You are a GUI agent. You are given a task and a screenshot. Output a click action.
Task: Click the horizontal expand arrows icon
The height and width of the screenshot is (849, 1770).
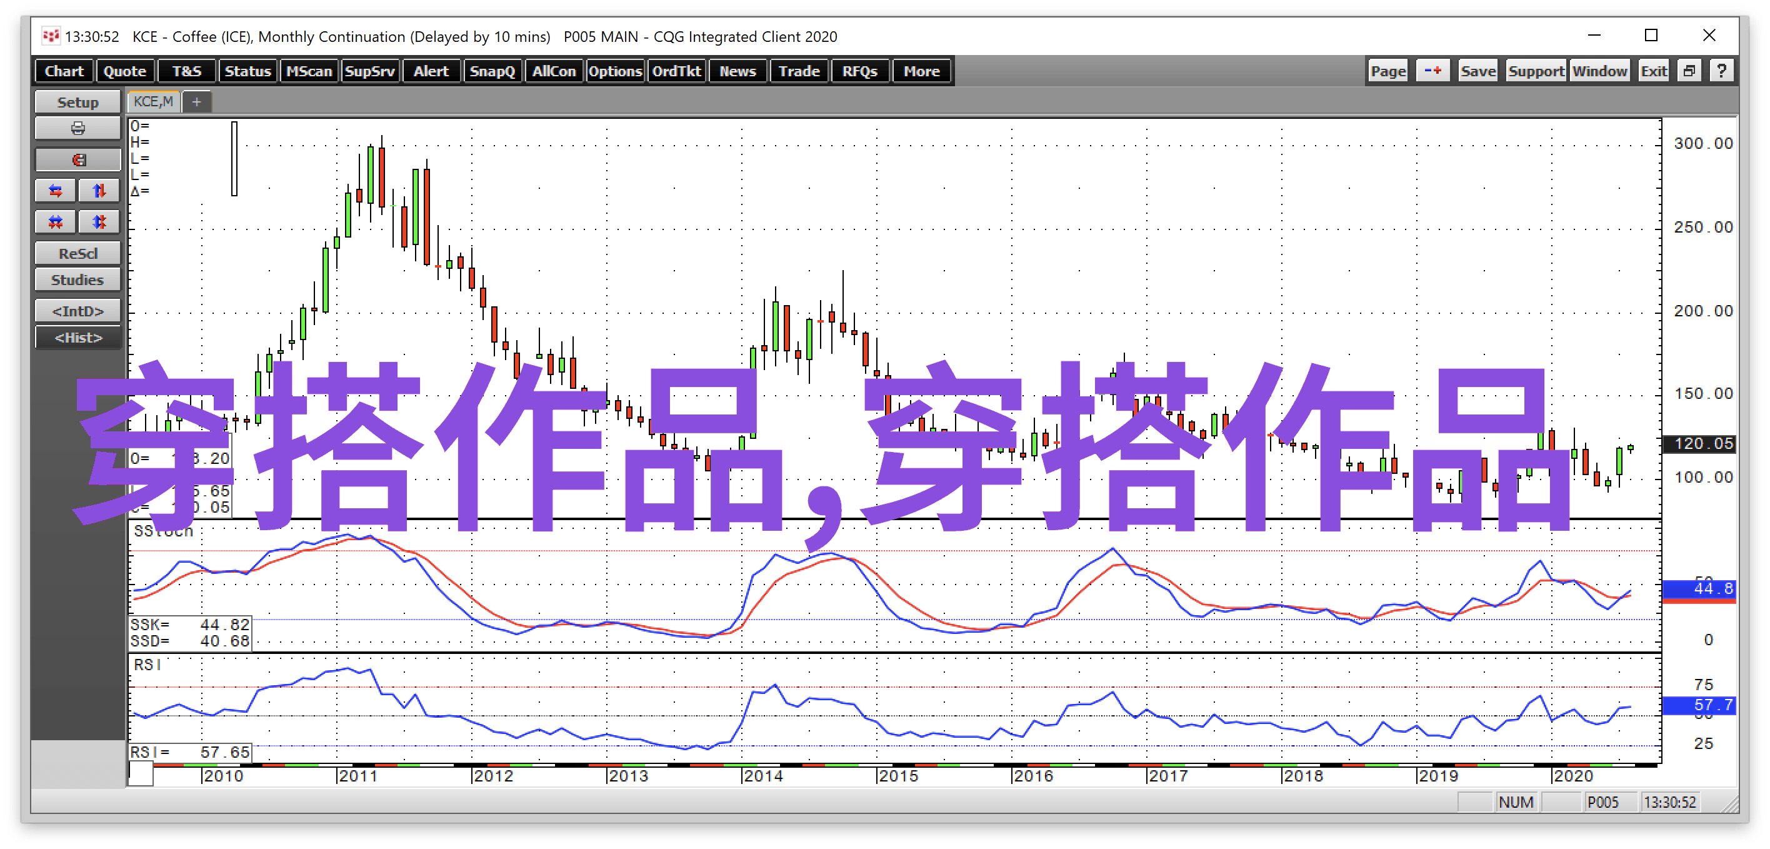point(56,191)
